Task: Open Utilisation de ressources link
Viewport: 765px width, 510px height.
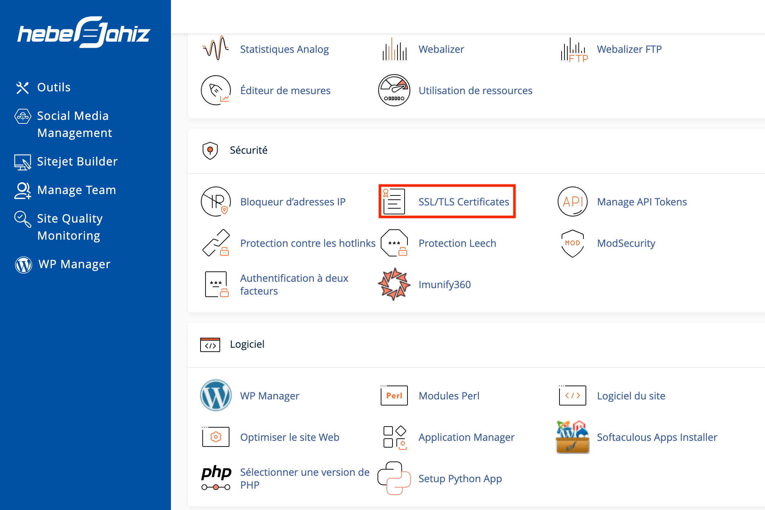Action: click(x=475, y=90)
